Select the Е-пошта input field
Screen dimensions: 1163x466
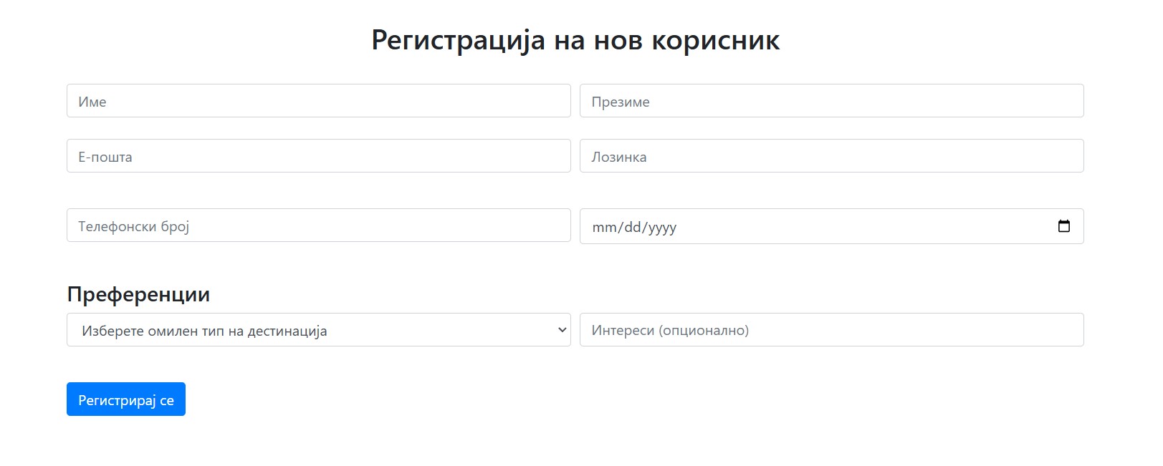[x=318, y=156]
